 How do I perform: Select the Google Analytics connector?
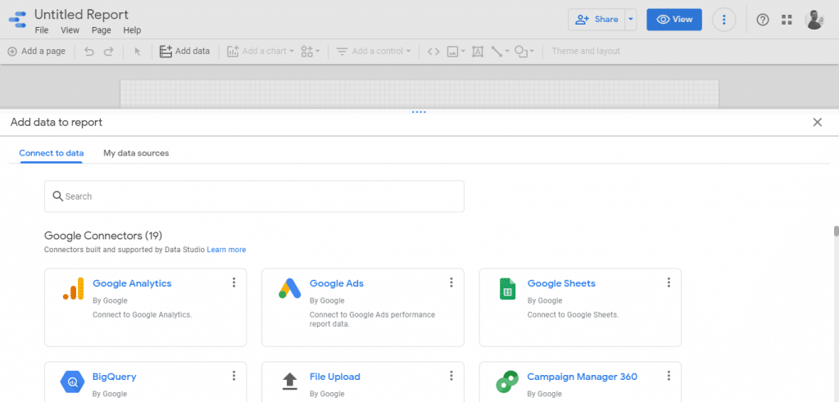click(x=146, y=307)
